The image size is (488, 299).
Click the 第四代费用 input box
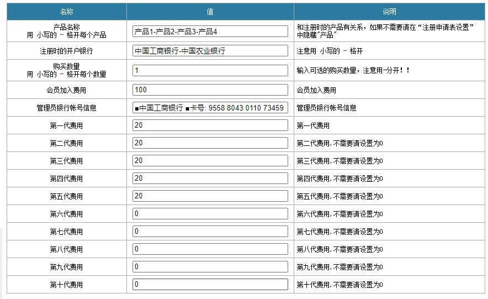point(210,179)
